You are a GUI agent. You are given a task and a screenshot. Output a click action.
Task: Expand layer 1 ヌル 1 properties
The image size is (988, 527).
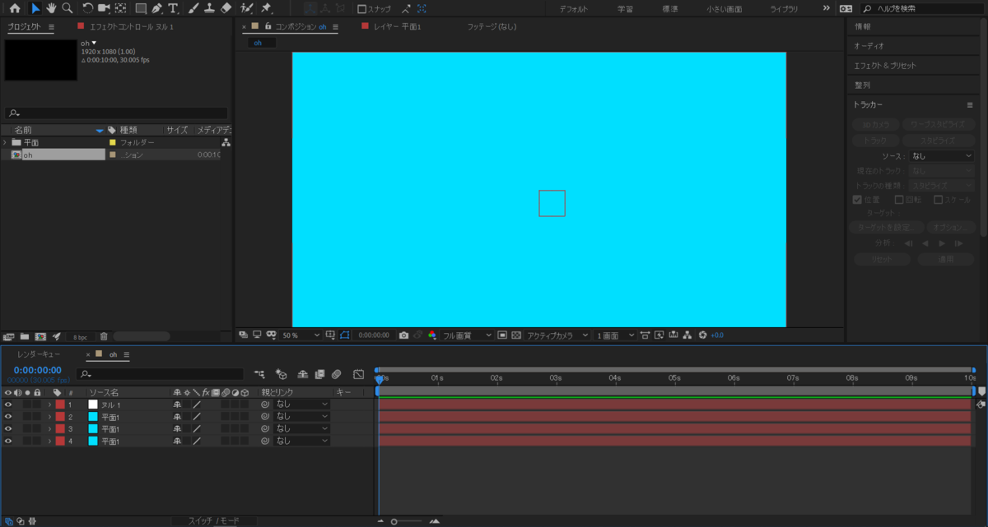(49, 404)
